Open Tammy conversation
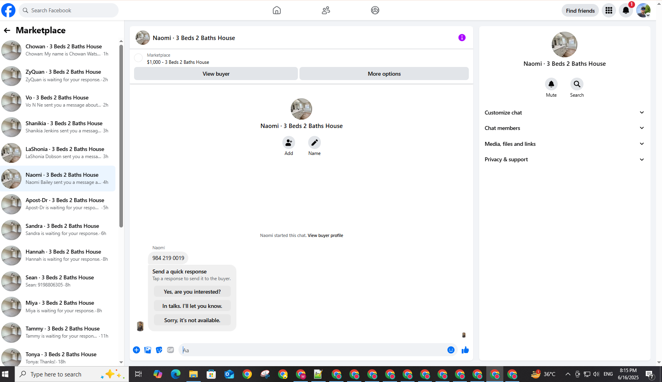The height and width of the screenshot is (382, 662). [x=58, y=332]
